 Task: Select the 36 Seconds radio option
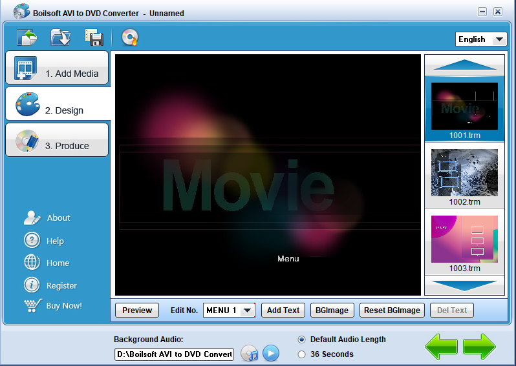coord(325,354)
